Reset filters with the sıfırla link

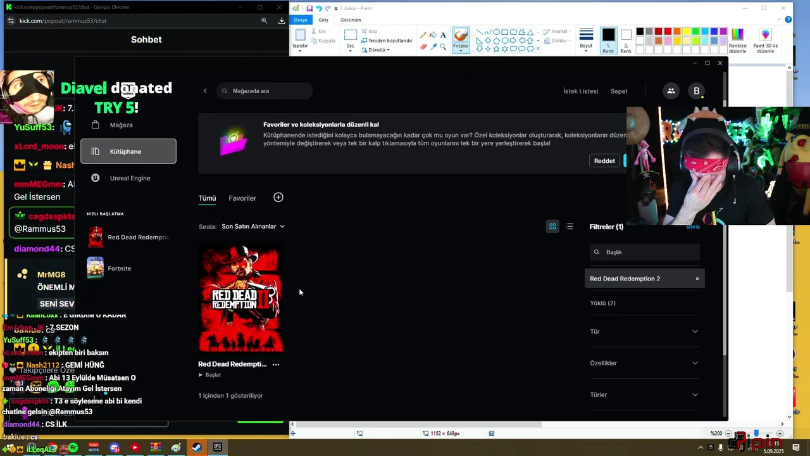tap(693, 227)
